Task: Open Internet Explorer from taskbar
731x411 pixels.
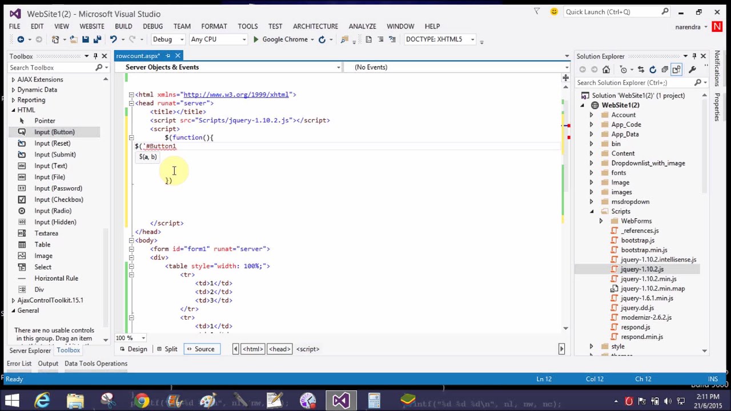Action: 42,401
